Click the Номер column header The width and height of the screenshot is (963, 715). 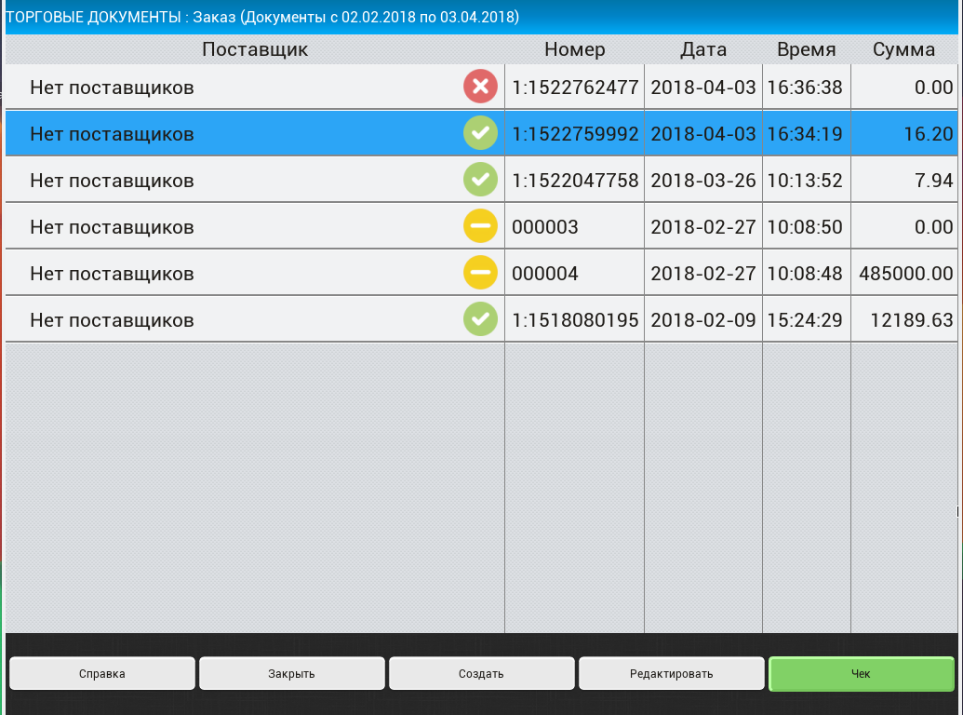pos(575,49)
